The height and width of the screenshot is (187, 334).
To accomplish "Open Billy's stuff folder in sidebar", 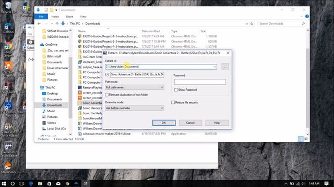I will (x=54, y=57).
